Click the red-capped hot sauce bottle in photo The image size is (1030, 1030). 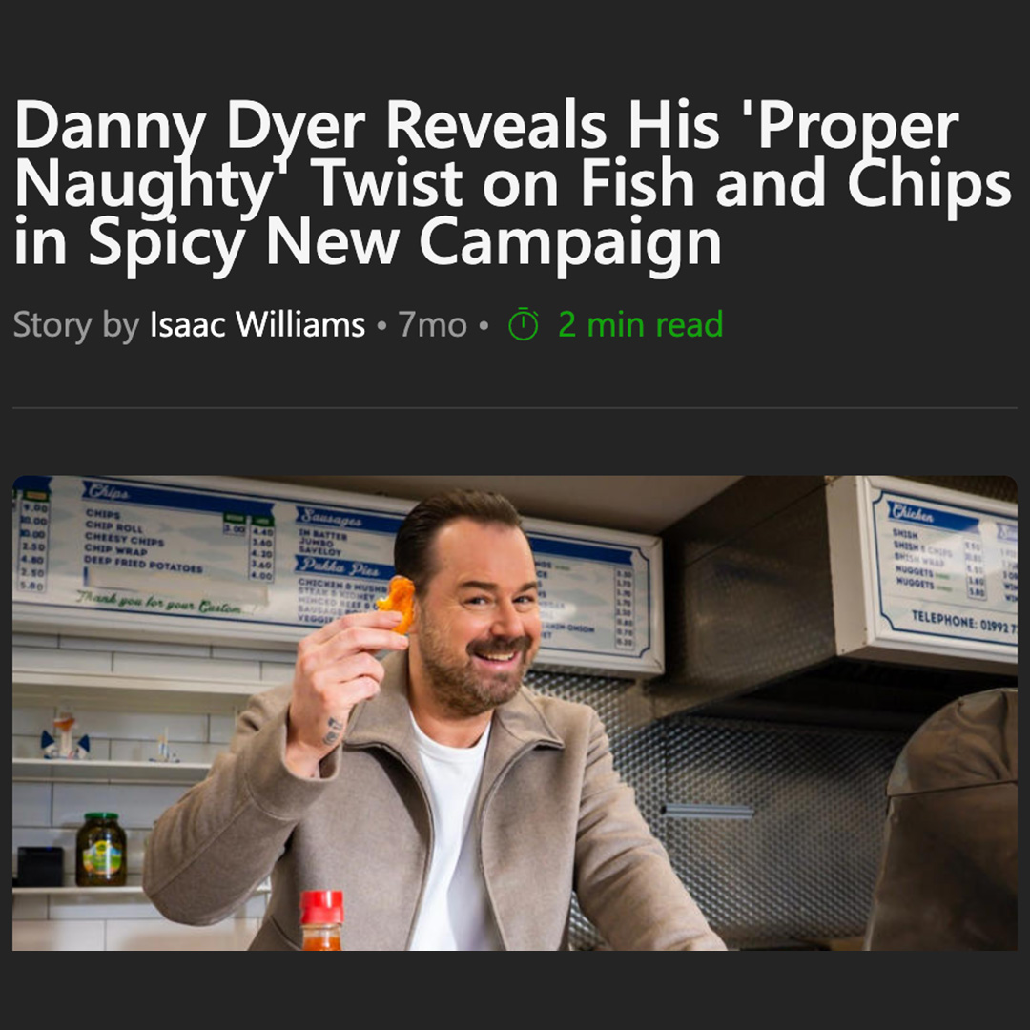[x=322, y=919]
